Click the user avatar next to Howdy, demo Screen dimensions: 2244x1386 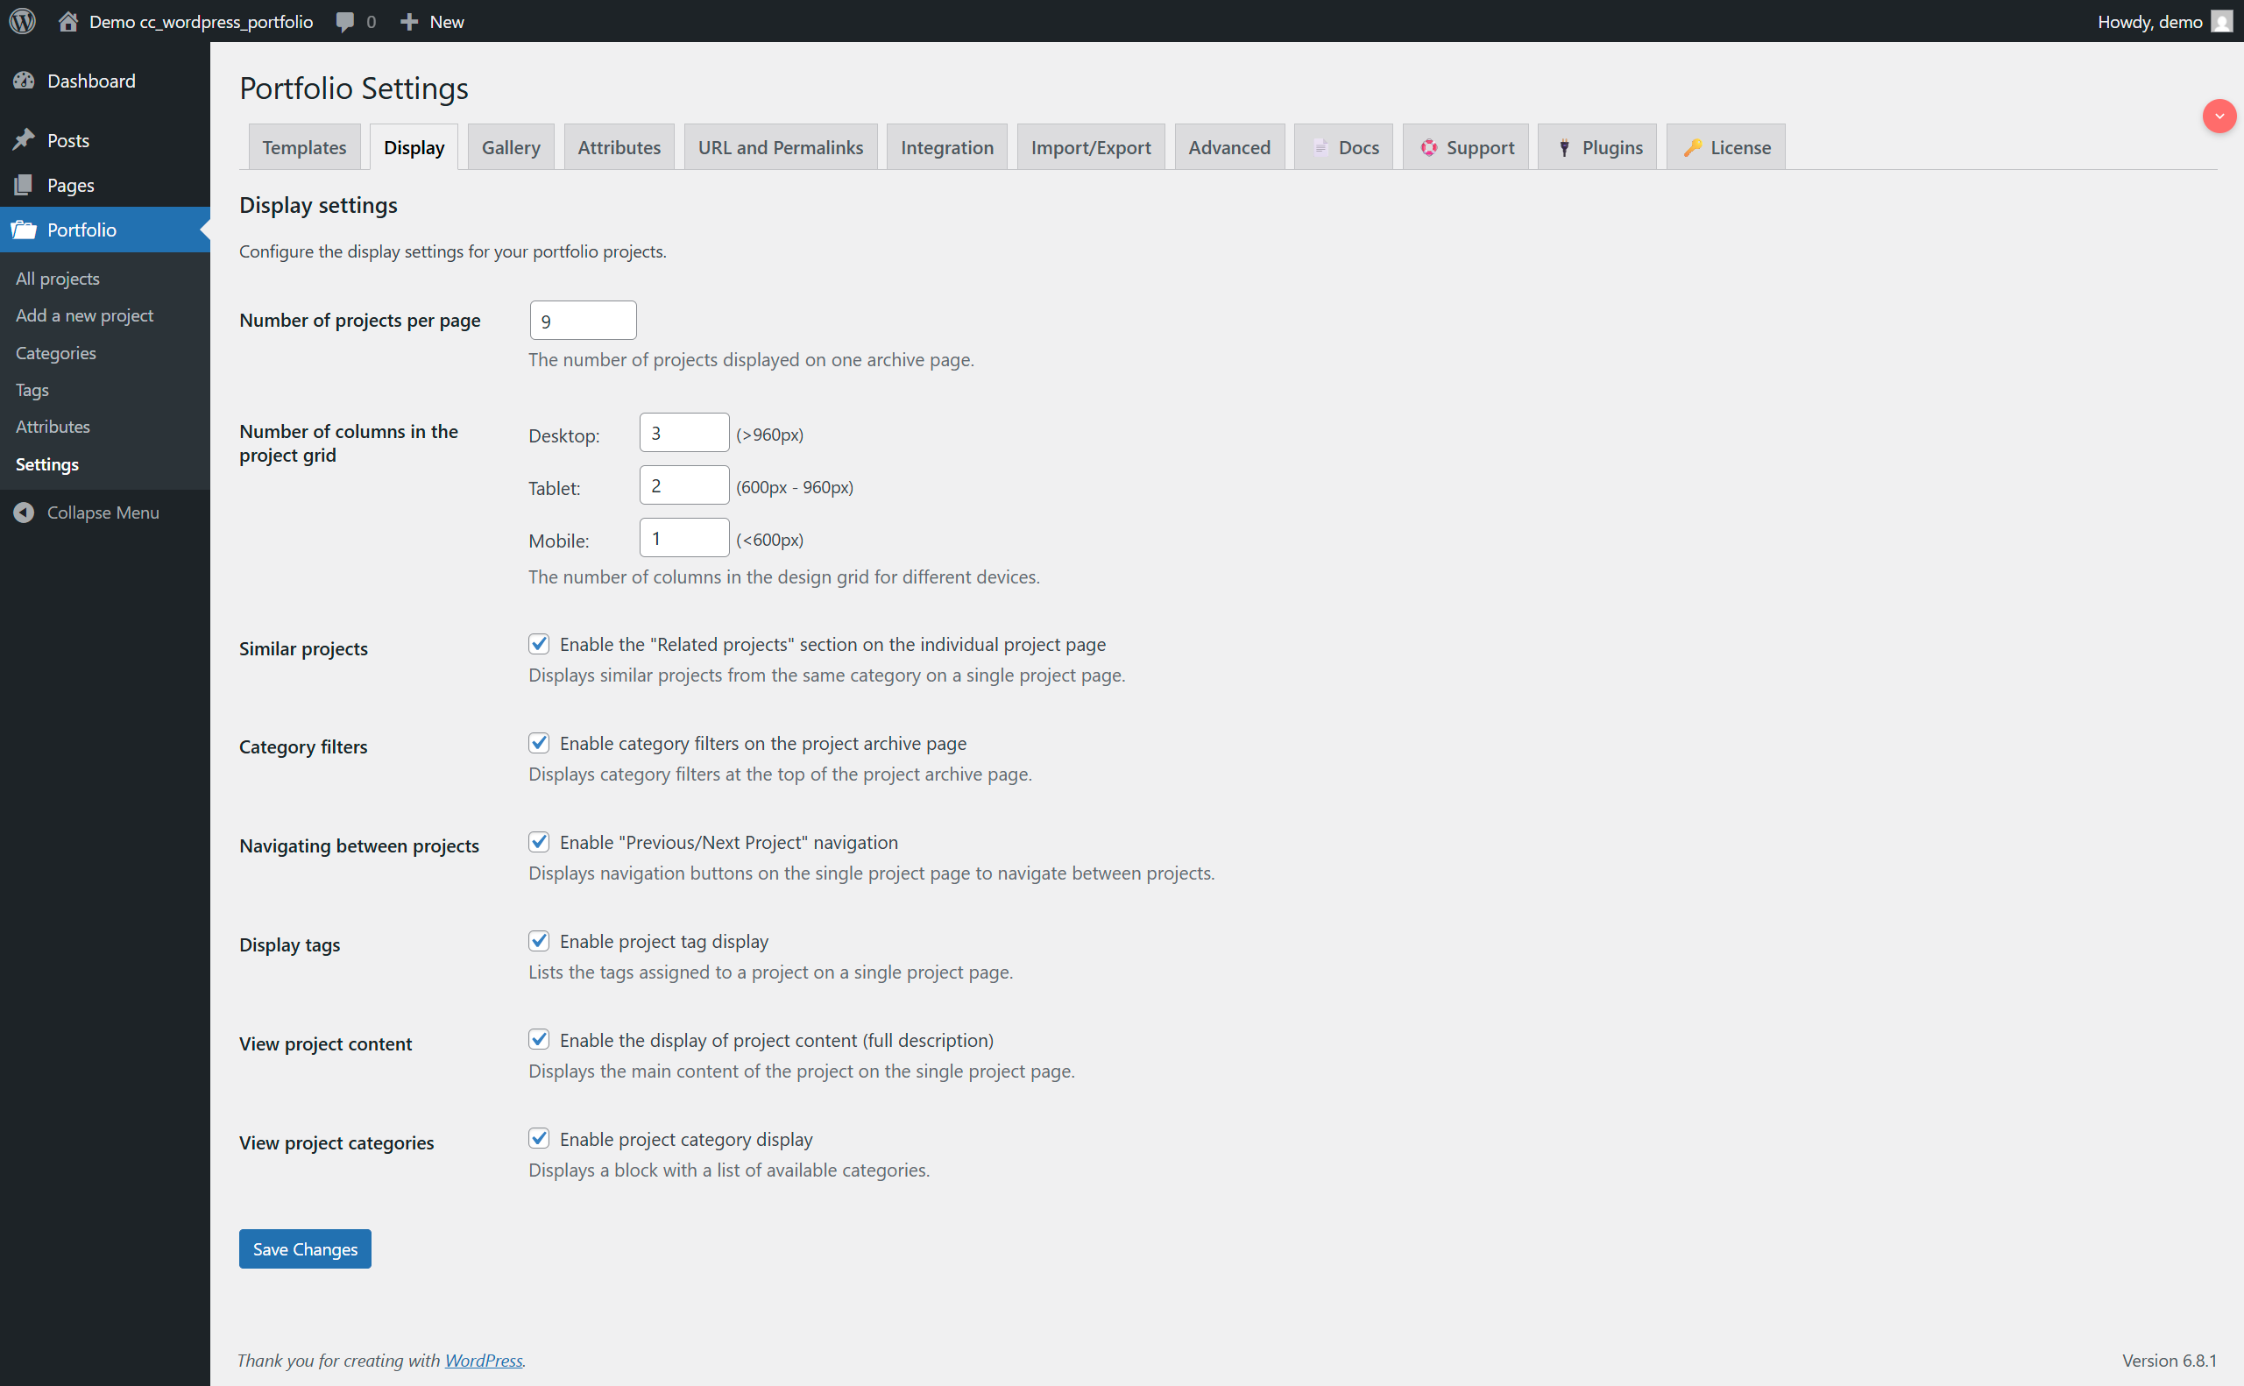[x=2222, y=21]
